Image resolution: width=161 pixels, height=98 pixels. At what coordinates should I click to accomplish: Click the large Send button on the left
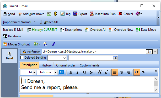[9, 56]
